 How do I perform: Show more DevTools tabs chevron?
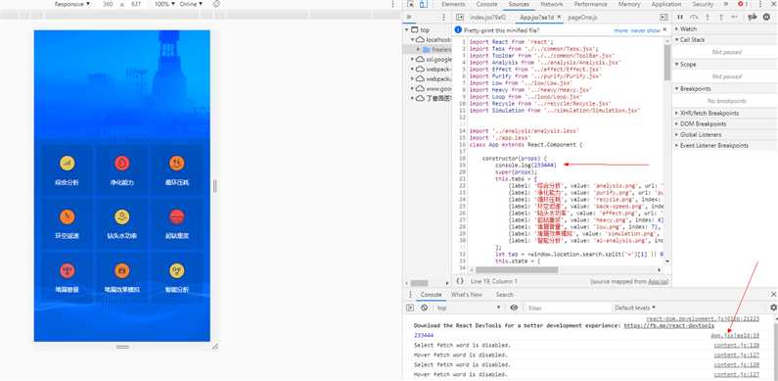pyautogui.click(x=726, y=4)
